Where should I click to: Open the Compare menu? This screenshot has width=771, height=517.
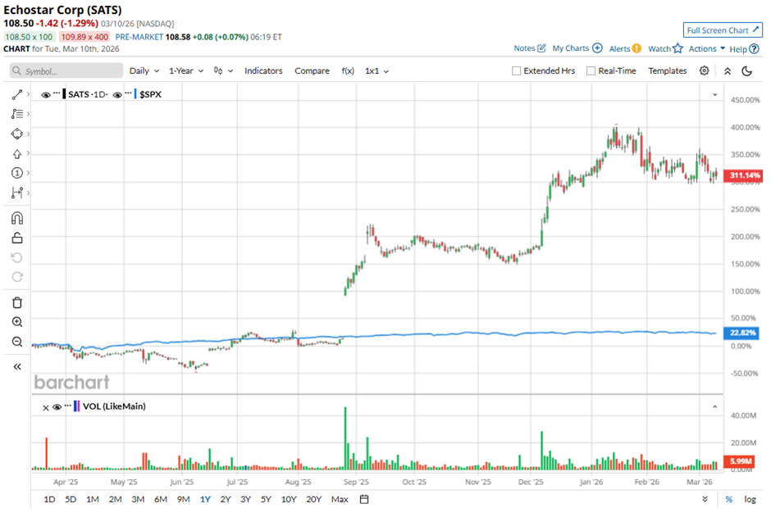312,70
